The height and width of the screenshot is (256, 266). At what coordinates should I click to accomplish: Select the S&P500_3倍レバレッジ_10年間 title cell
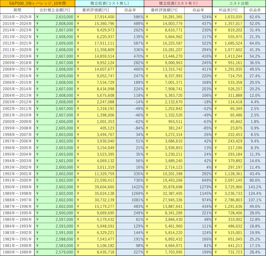coord(38,3)
